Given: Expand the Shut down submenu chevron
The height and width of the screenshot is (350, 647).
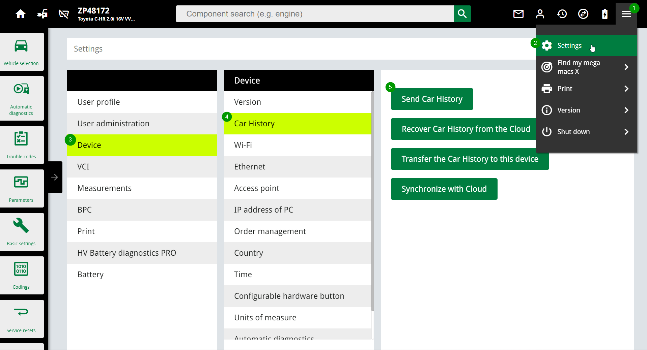Looking at the screenshot, I should [x=626, y=132].
